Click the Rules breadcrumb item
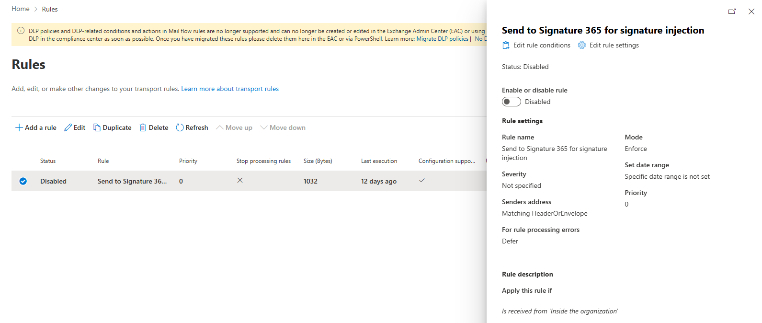This screenshot has width=762, height=323. tap(50, 9)
